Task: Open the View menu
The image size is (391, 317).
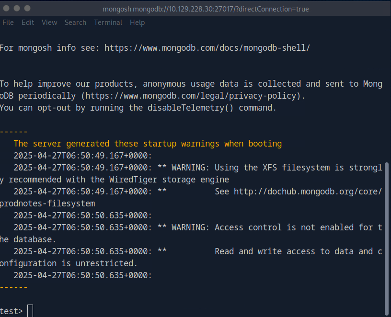Action: 49,23
